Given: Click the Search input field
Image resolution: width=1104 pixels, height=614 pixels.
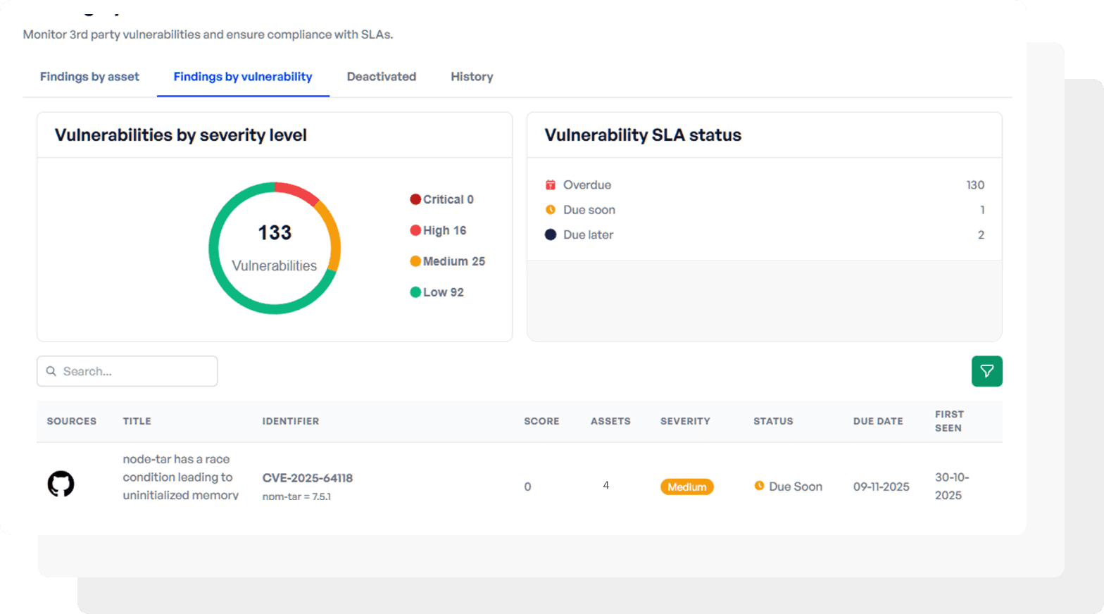Looking at the screenshot, I should [x=127, y=371].
